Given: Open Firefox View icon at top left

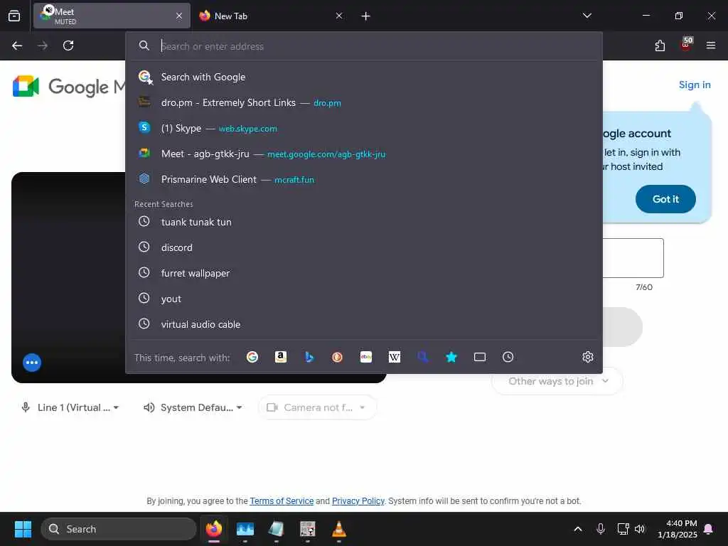Looking at the screenshot, I should point(14,16).
